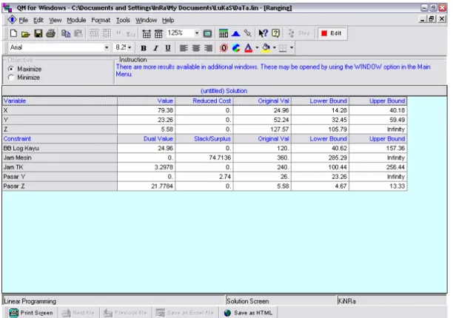
Task: Restore the inner document window
Action: (x=432, y=19)
